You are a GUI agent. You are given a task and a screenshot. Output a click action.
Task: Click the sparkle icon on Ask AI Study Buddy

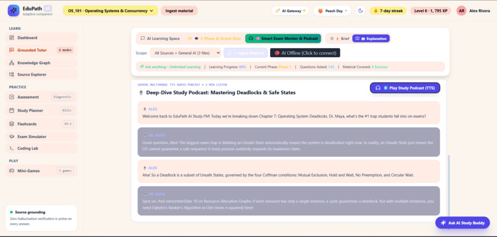point(443,223)
